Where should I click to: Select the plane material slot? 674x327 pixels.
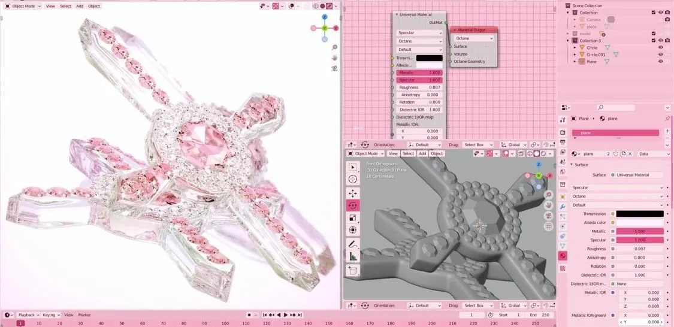point(615,133)
